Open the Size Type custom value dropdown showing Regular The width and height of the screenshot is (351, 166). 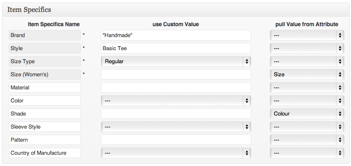pos(176,61)
